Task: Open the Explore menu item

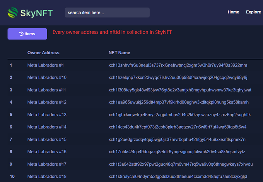Action: tap(253, 12)
